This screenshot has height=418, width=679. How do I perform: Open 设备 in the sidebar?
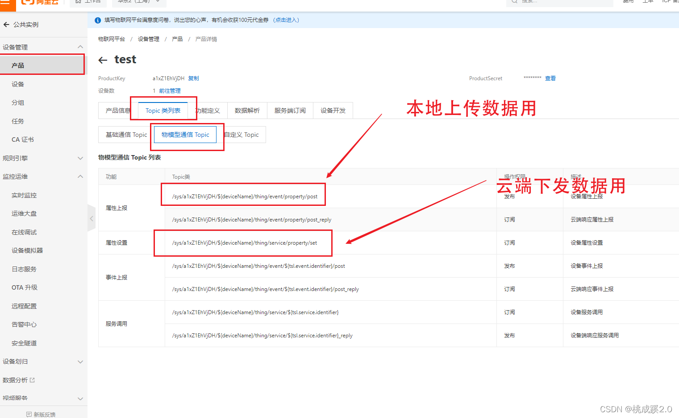[18, 84]
